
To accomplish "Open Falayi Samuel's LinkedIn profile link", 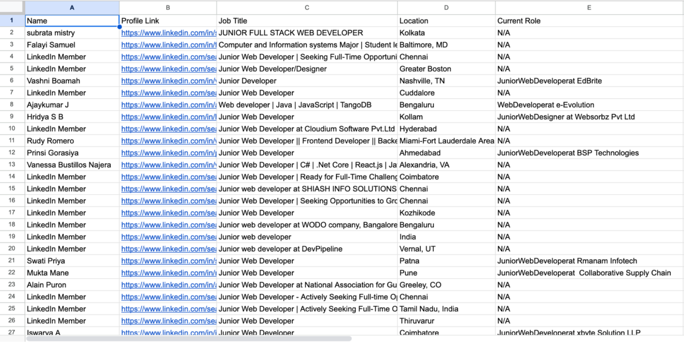I will (169, 44).
